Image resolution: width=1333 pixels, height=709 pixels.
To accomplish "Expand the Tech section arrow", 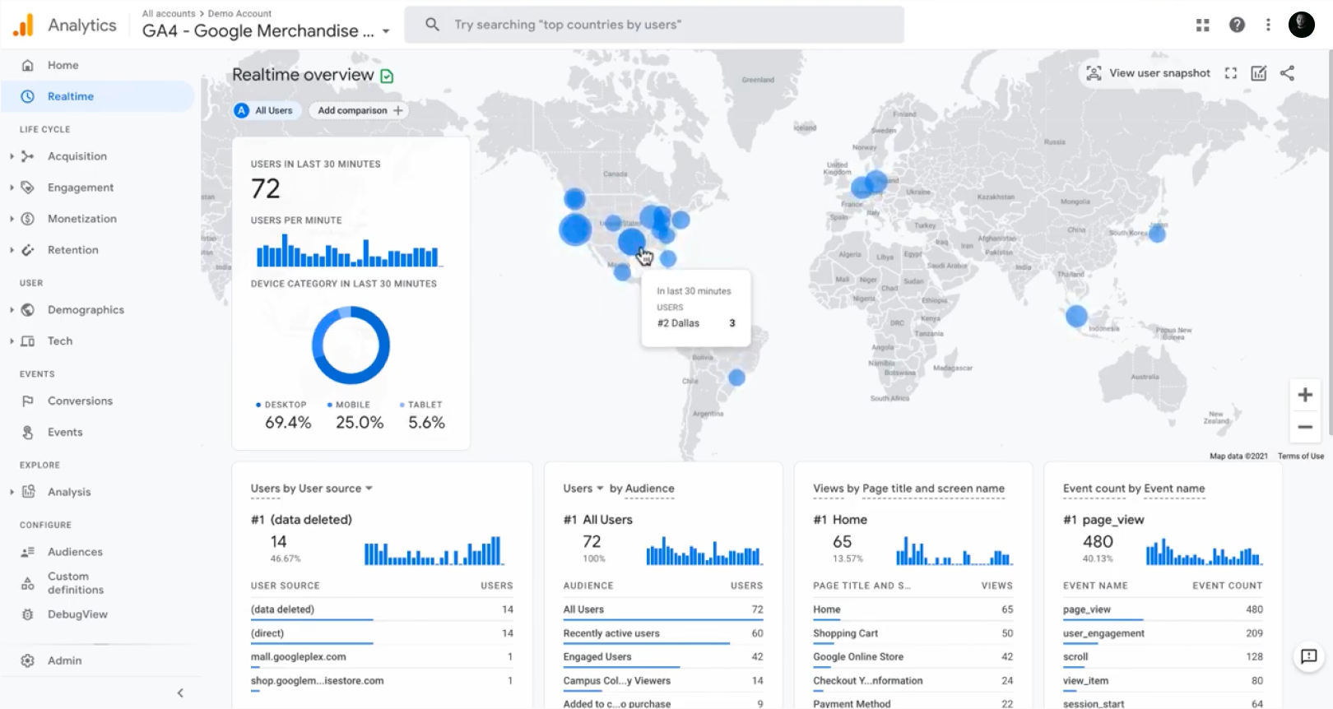I will click(12, 341).
